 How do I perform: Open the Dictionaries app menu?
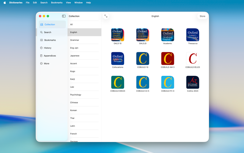16,3
